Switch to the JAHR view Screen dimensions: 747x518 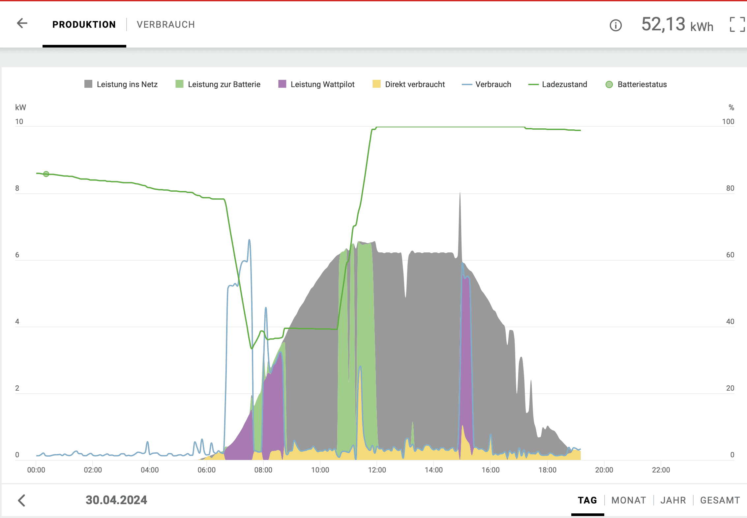coord(673,500)
